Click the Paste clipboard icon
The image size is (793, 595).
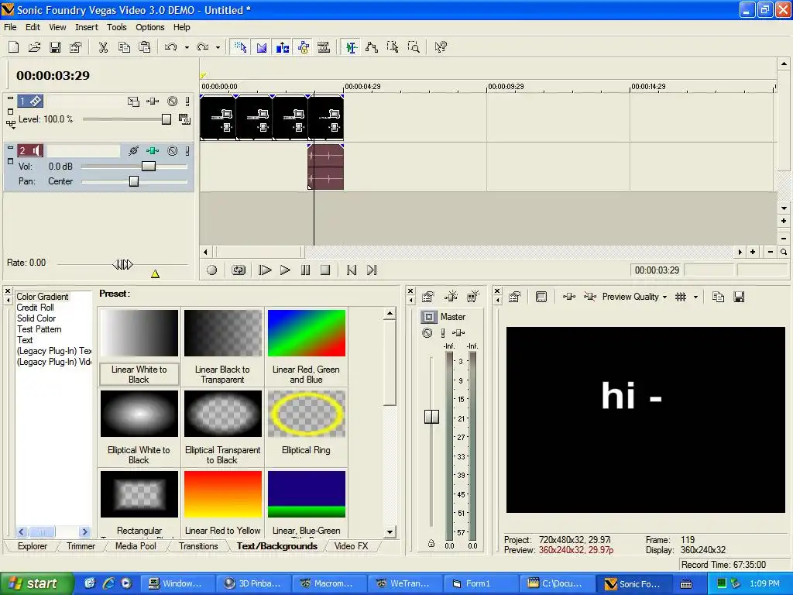point(145,47)
